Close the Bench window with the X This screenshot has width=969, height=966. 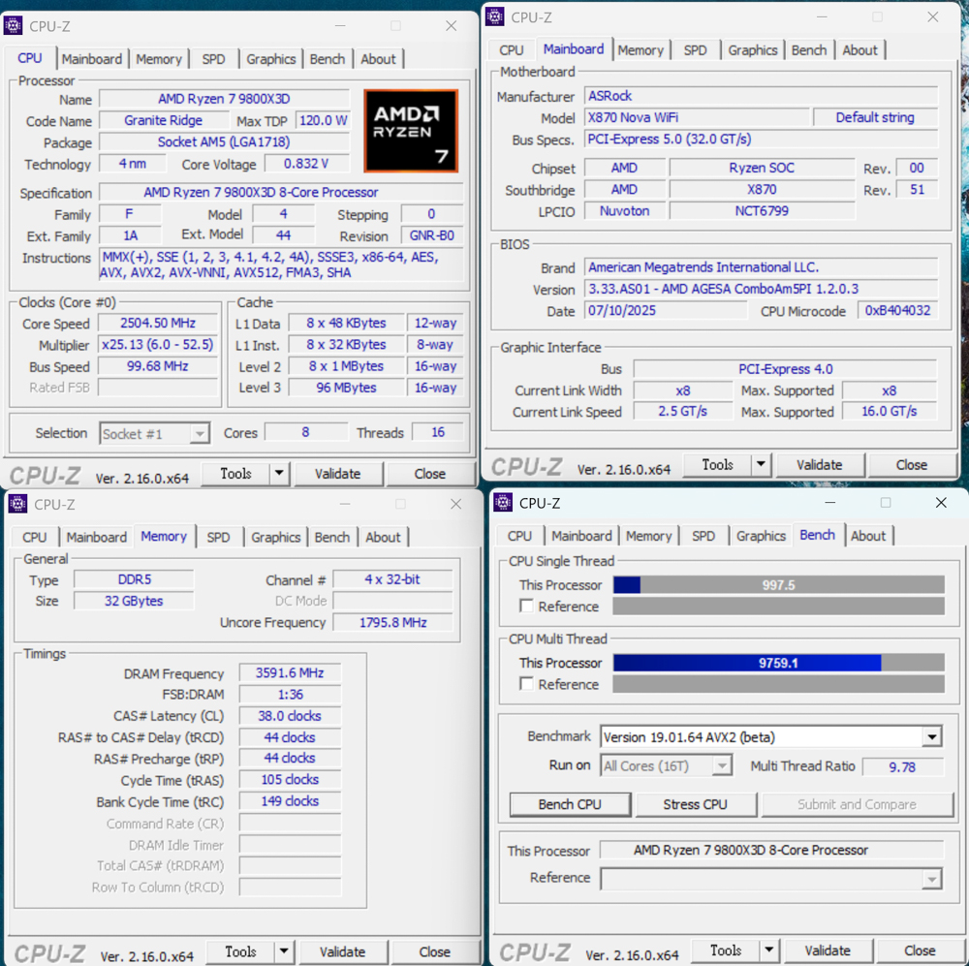pos(940,503)
